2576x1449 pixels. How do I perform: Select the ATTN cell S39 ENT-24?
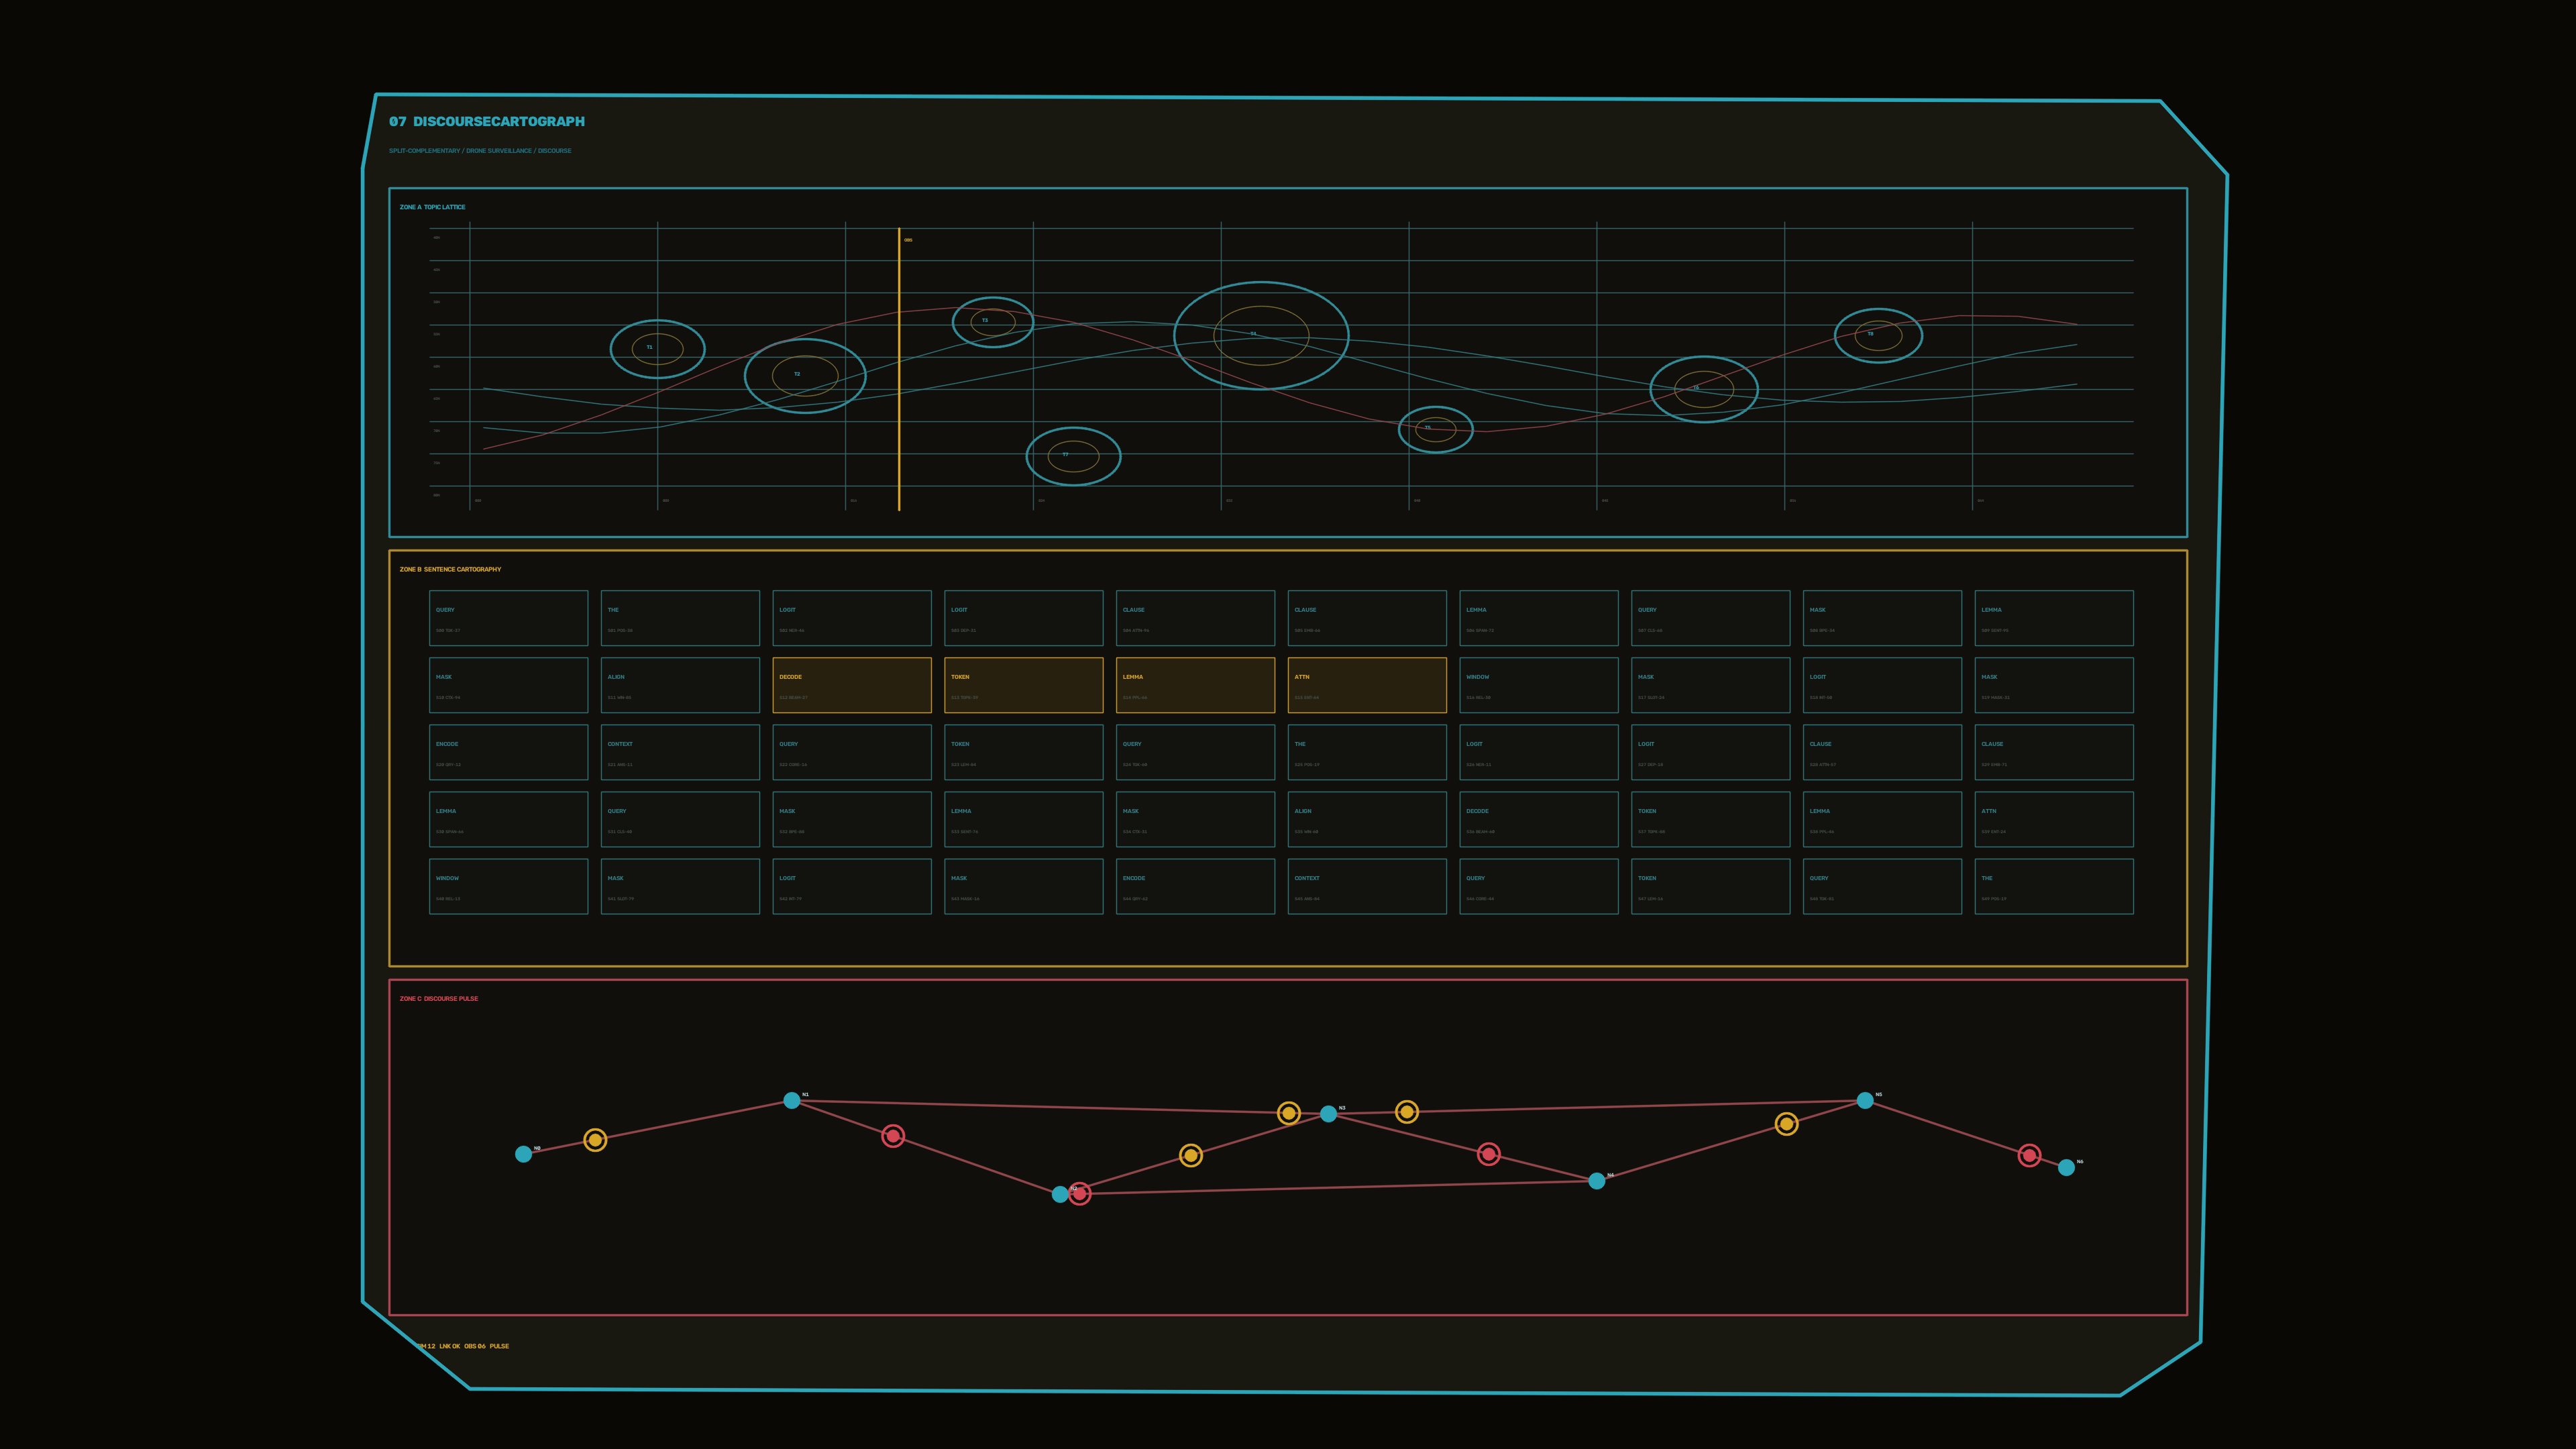[x=2054, y=819]
